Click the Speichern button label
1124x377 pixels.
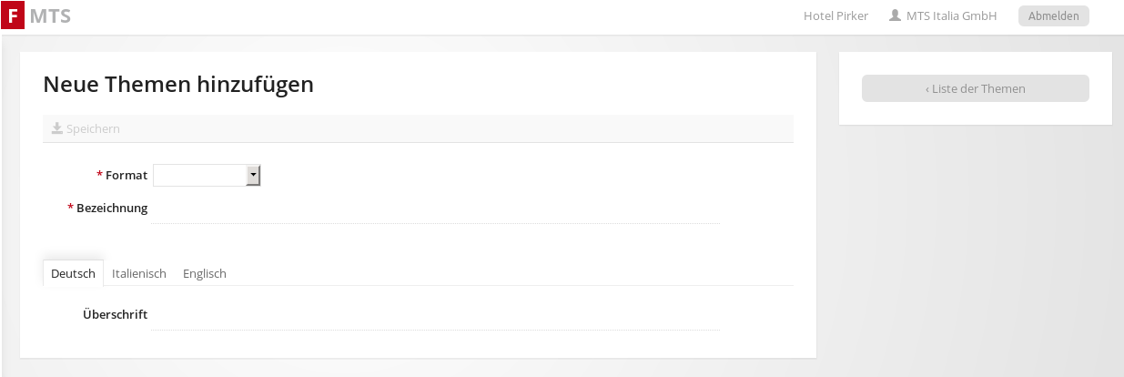click(93, 129)
